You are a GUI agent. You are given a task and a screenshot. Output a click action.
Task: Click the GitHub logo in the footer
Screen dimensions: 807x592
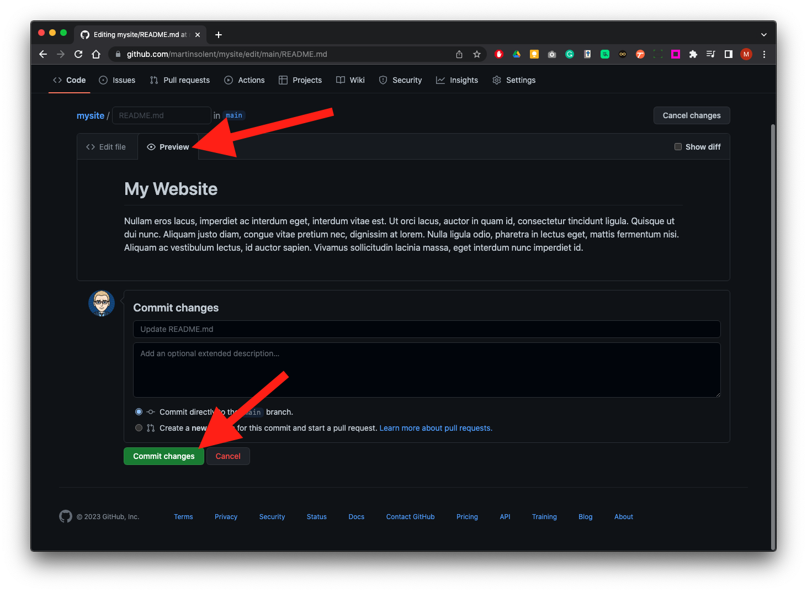66,516
